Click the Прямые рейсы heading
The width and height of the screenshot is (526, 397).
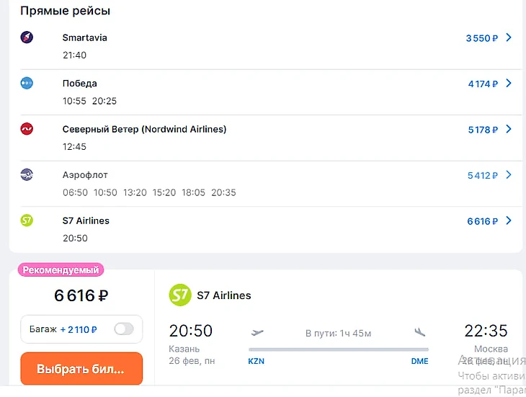(65, 12)
